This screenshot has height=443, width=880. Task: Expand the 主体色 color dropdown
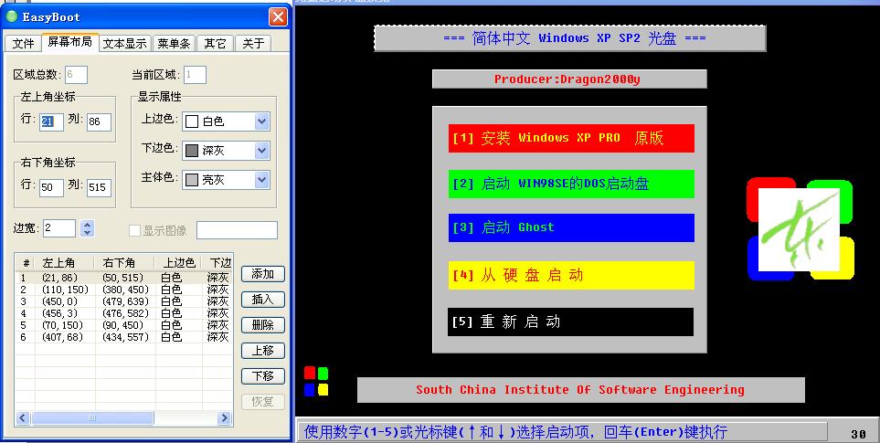[261, 179]
